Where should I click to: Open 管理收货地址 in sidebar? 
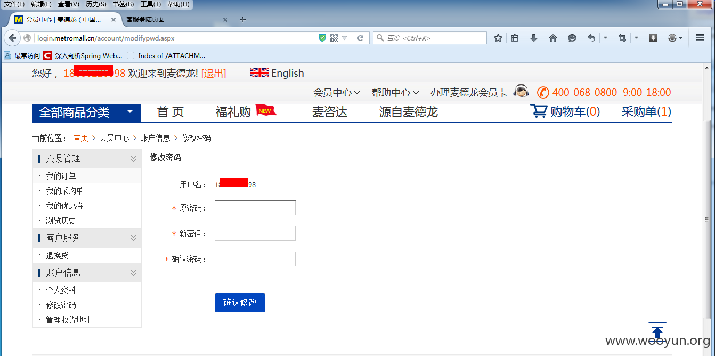(68, 320)
